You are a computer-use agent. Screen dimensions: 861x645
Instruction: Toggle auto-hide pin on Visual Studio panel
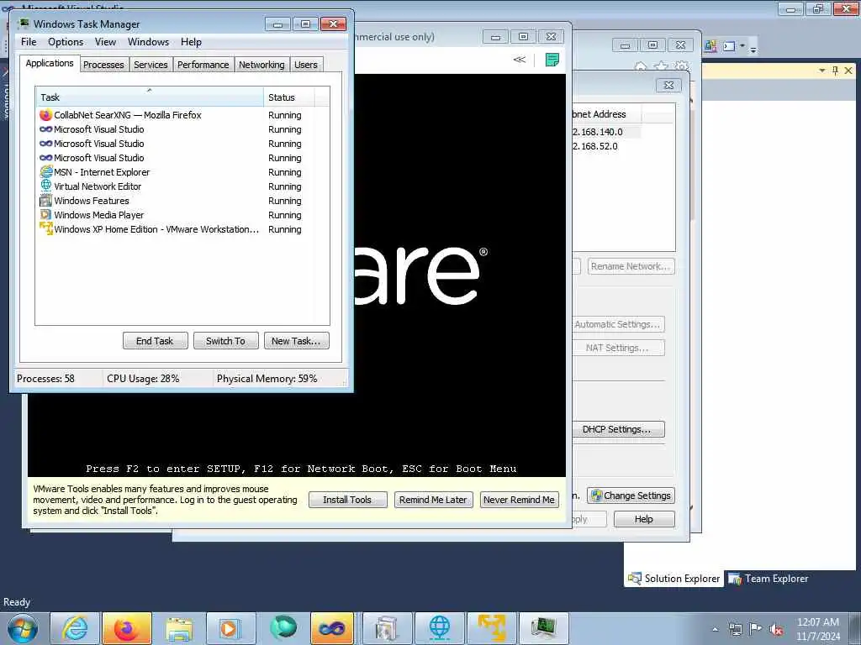coord(835,71)
